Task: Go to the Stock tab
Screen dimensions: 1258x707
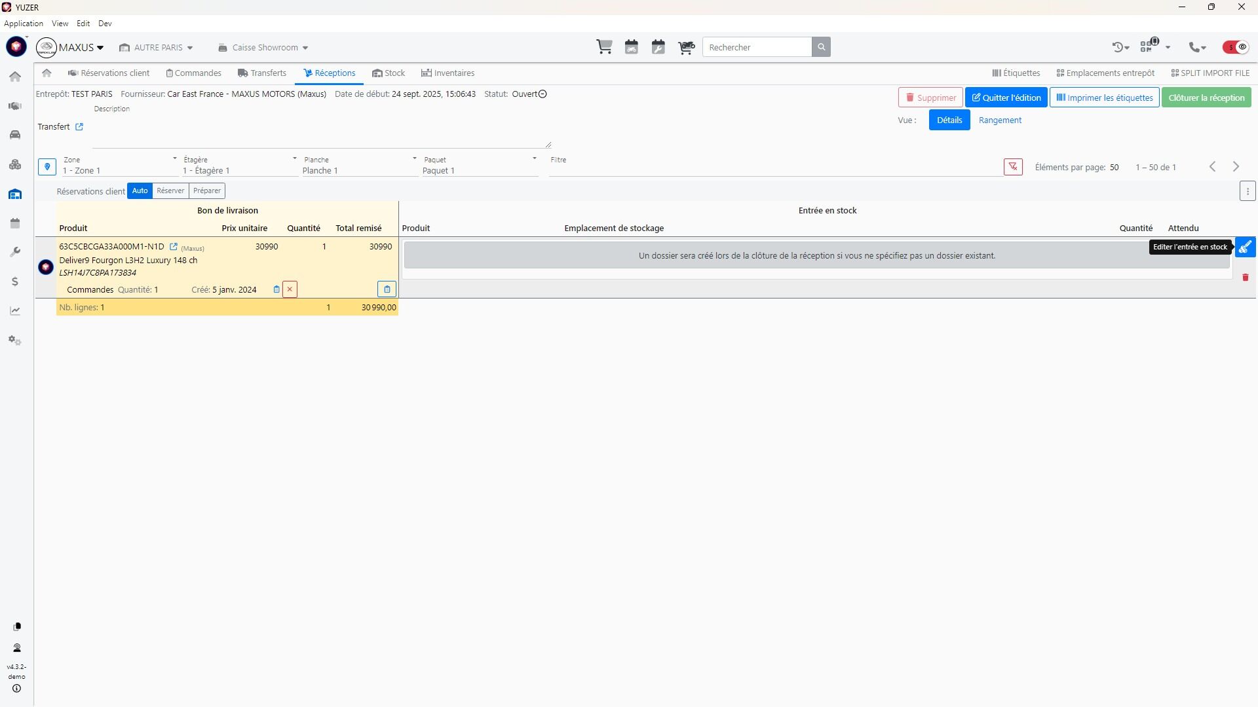Action: pyautogui.click(x=389, y=73)
